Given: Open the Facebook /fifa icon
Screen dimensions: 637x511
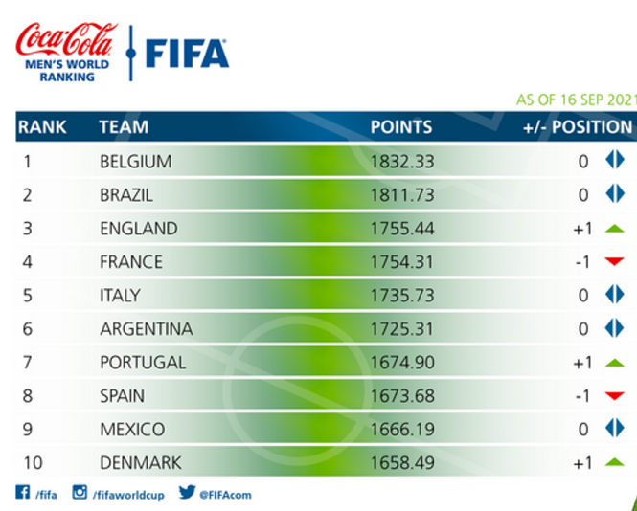Looking at the screenshot, I should [23, 492].
